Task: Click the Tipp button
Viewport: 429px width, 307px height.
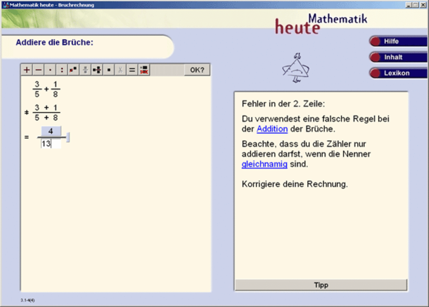Action: (x=321, y=285)
